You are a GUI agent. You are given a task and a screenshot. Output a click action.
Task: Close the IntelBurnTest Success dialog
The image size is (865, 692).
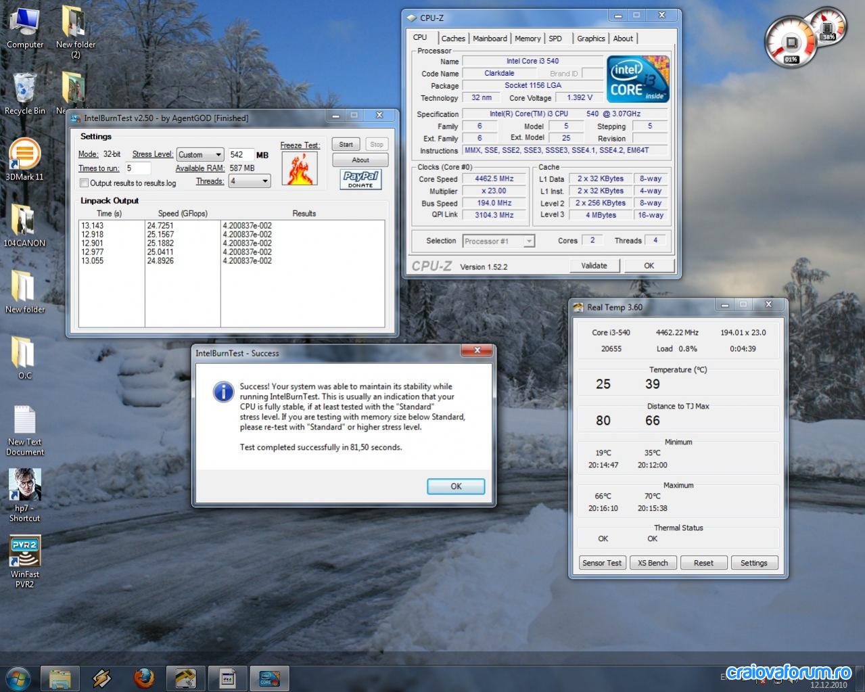click(x=477, y=350)
